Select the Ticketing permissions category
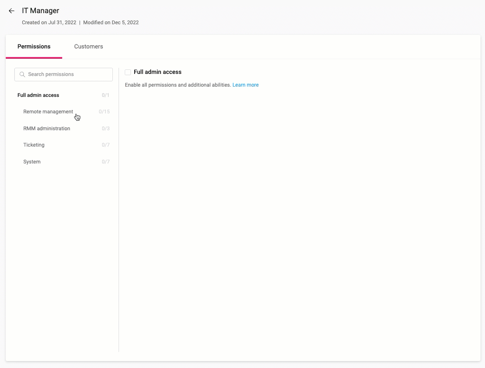 34,145
